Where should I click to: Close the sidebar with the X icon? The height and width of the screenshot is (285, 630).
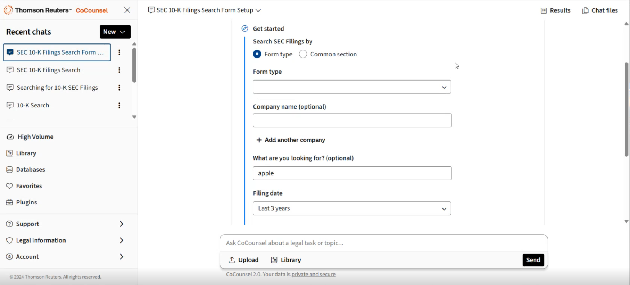pyautogui.click(x=127, y=10)
